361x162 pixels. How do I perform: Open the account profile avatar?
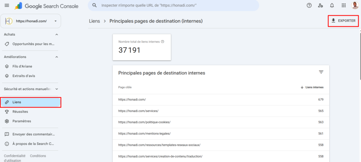pyautogui.click(x=355, y=5)
